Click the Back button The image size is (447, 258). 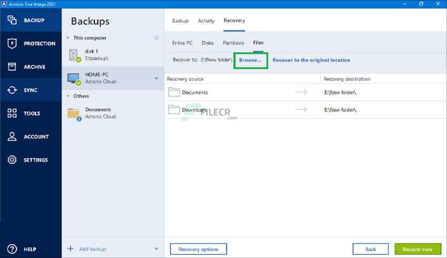point(371,249)
